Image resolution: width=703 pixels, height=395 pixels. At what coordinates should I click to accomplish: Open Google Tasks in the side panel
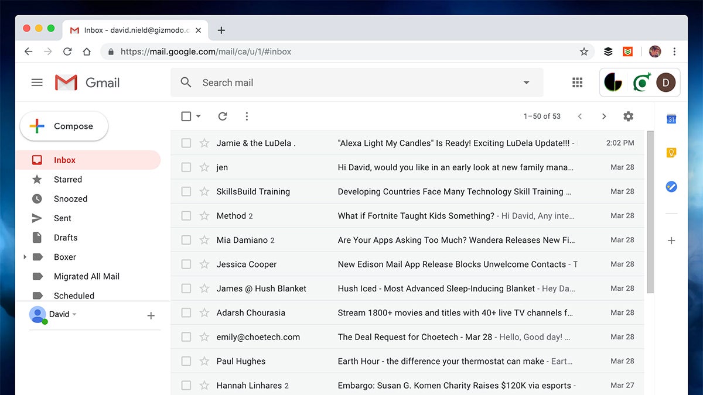670,187
